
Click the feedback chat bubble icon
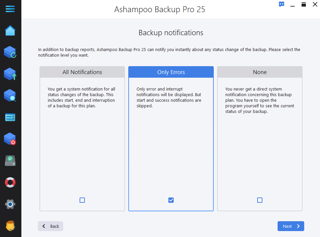[x=282, y=4]
